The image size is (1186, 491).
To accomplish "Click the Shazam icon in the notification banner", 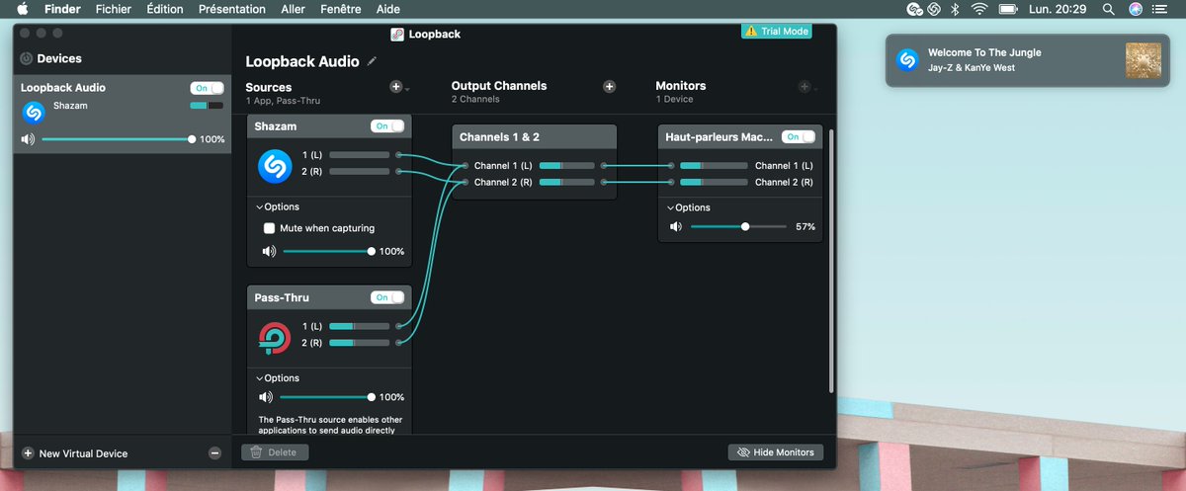I will click(x=907, y=59).
